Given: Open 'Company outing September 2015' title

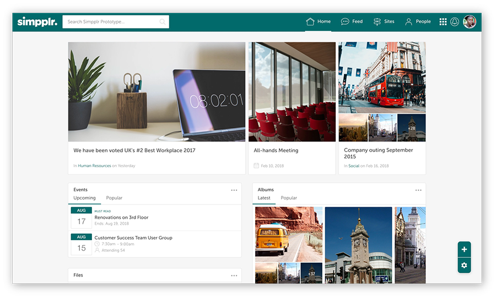Looking at the screenshot, I should click(x=378, y=153).
